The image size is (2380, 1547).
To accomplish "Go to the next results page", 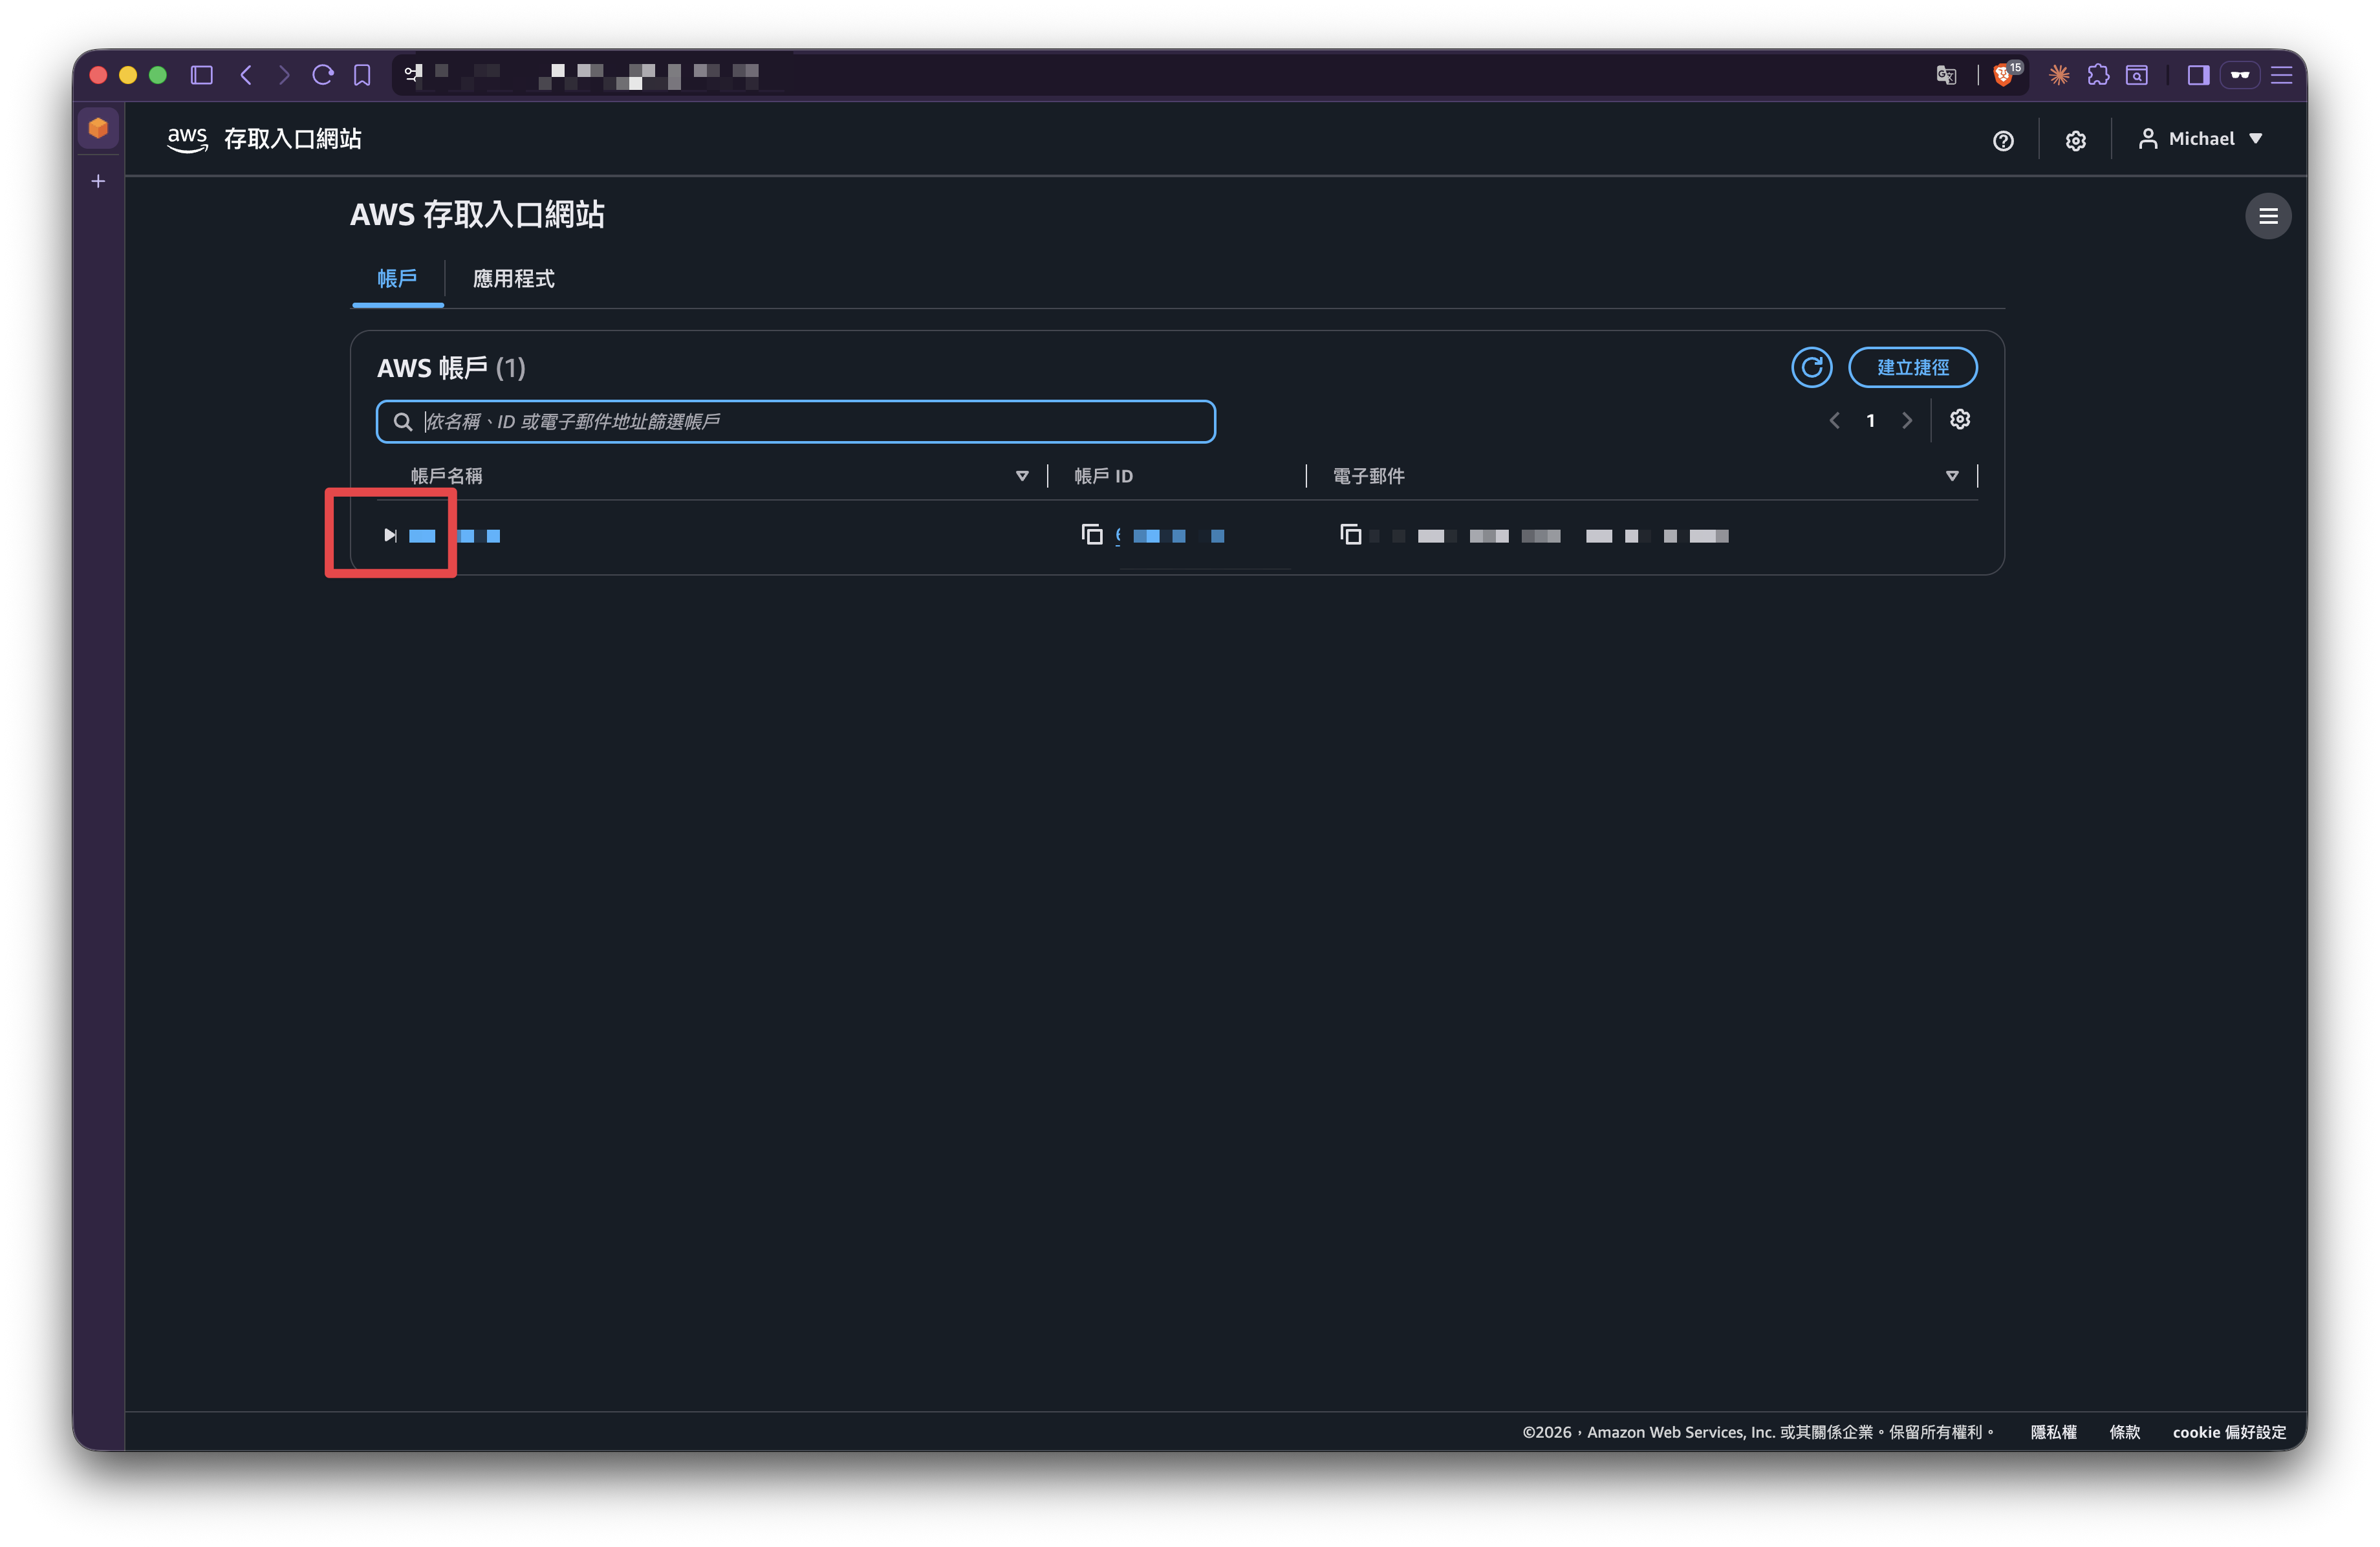I will [1907, 421].
